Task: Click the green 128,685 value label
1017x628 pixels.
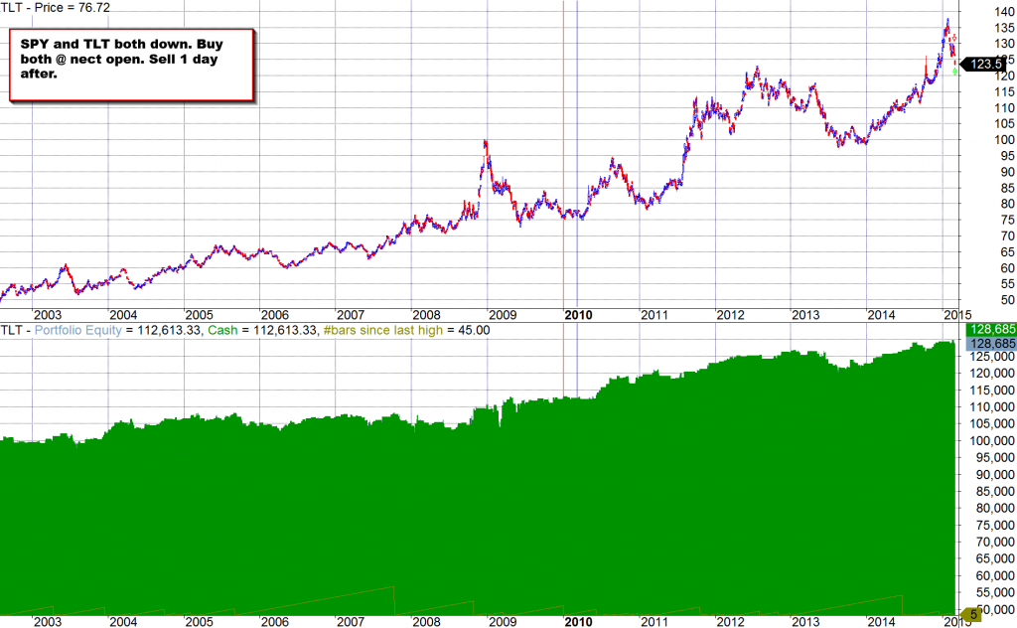Action: [x=992, y=329]
